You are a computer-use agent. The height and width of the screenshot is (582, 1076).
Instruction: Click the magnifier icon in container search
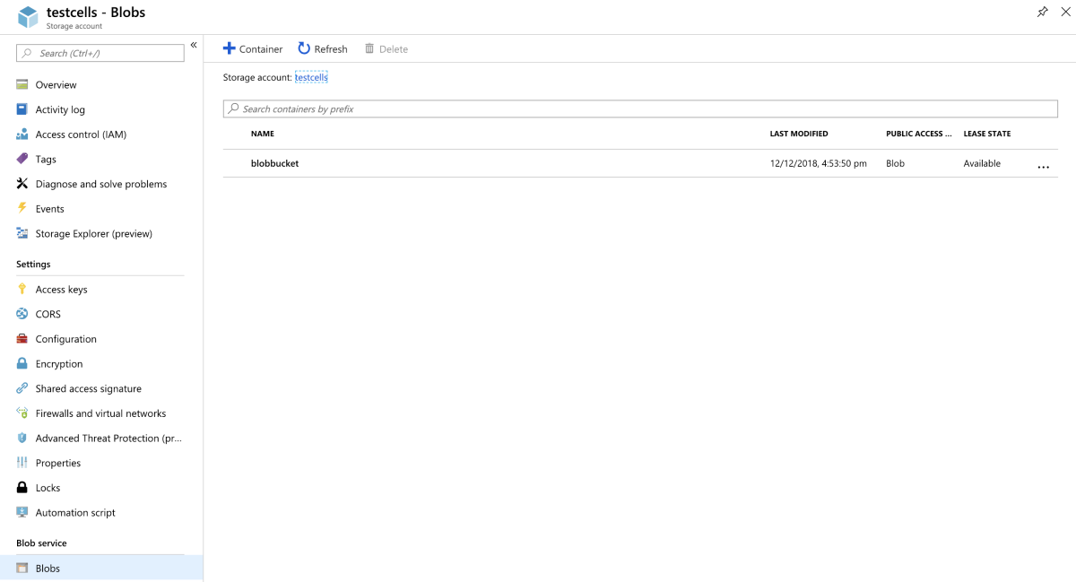click(x=234, y=109)
